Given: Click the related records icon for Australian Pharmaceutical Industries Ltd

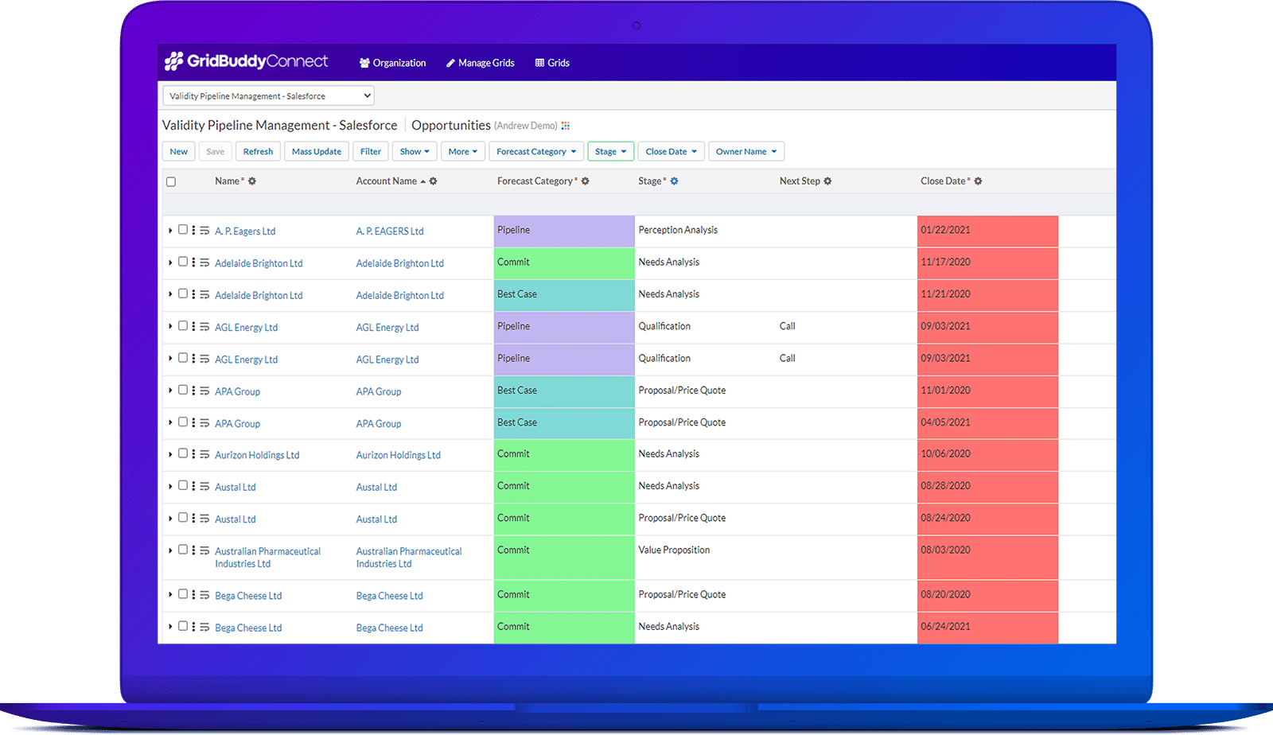Looking at the screenshot, I should tap(204, 551).
